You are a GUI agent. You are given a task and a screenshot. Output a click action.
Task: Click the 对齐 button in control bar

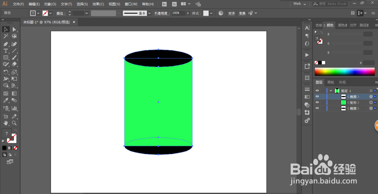point(232,13)
